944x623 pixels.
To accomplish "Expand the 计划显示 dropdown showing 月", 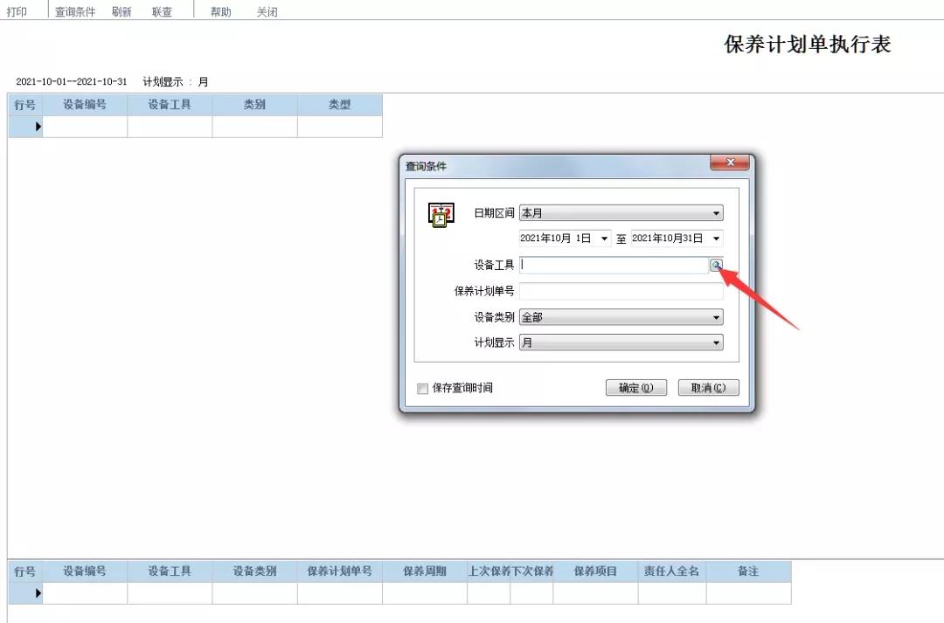I will coord(621,343).
